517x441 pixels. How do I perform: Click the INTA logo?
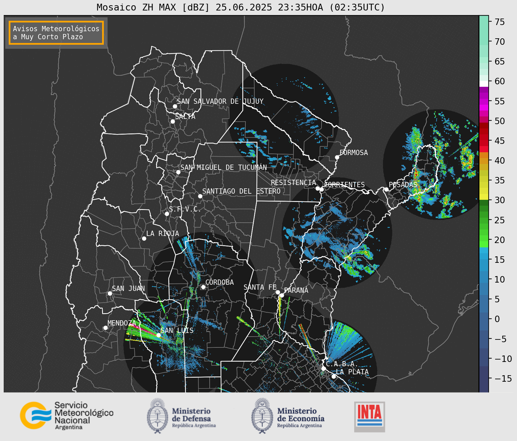(x=370, y=417)
